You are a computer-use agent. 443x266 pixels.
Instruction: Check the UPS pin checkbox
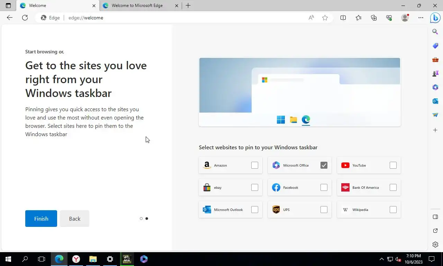pyautogui.click(x=324, y=210)
